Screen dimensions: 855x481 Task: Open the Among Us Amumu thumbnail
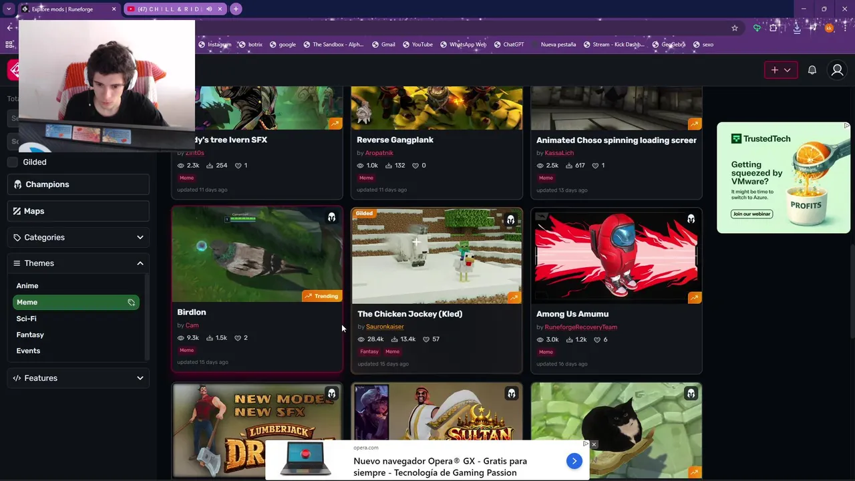[x=617, y=257]
